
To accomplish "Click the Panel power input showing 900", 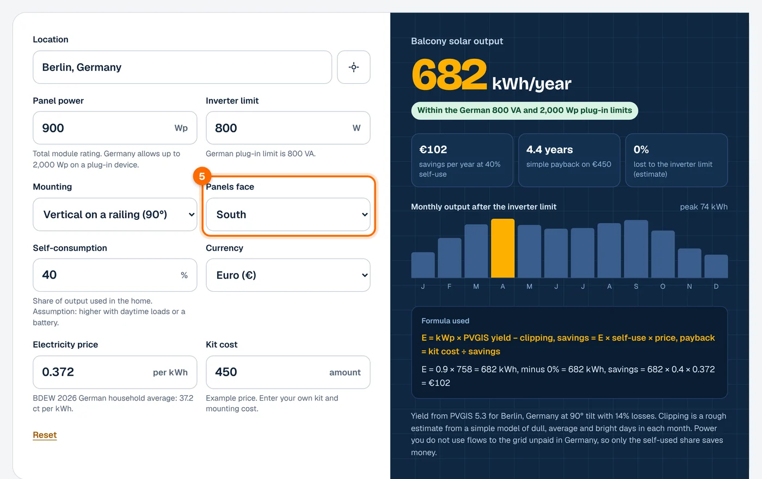I will pyautogui.click(x=115, y=128).
